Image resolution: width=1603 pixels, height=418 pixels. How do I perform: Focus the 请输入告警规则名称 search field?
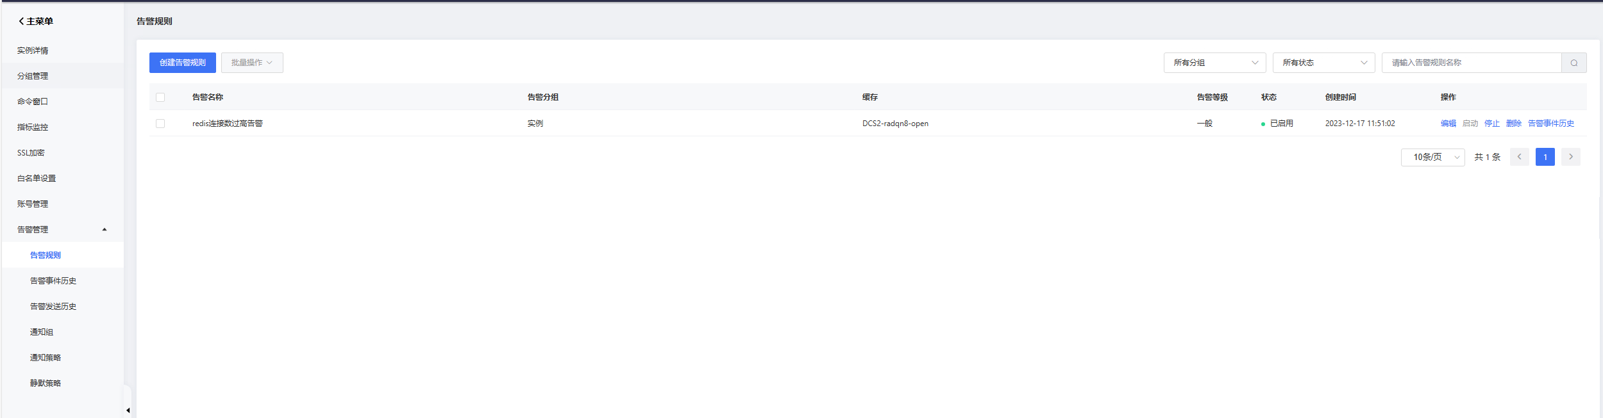[1471, 63]
